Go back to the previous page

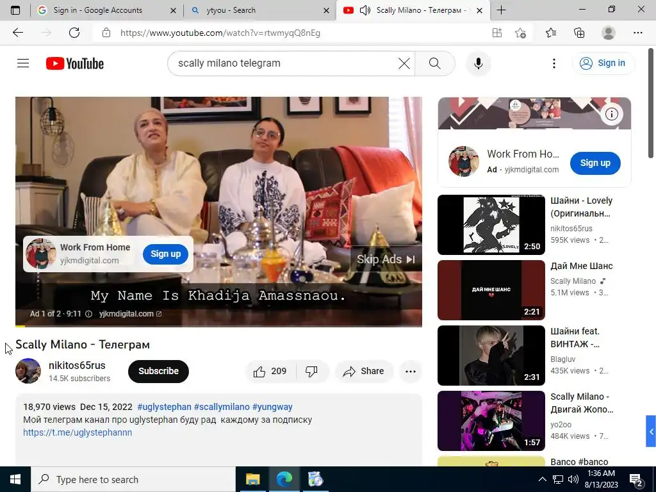click(17, 33)
